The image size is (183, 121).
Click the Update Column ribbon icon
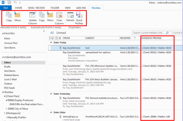tap(33, 18)
